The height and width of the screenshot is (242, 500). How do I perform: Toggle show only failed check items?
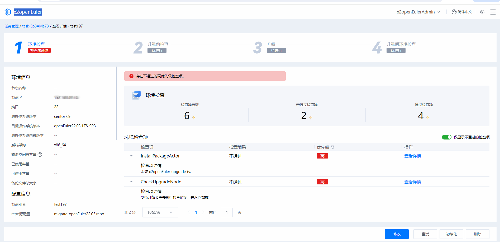point(446,137)
